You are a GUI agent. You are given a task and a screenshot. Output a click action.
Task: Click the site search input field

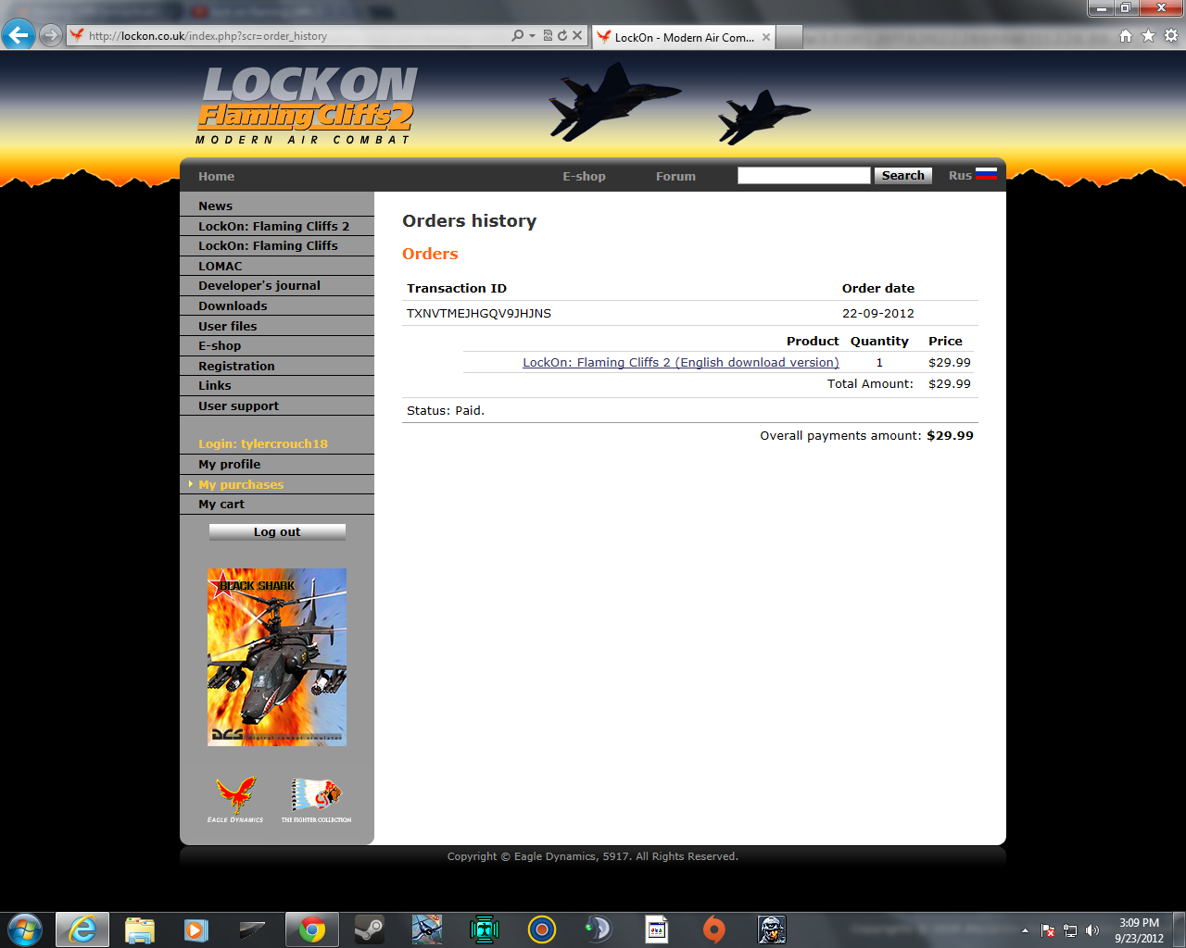[x=803, y=175]
